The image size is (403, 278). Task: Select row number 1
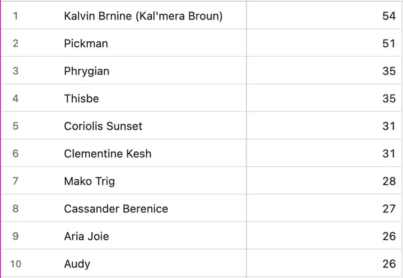15,16
